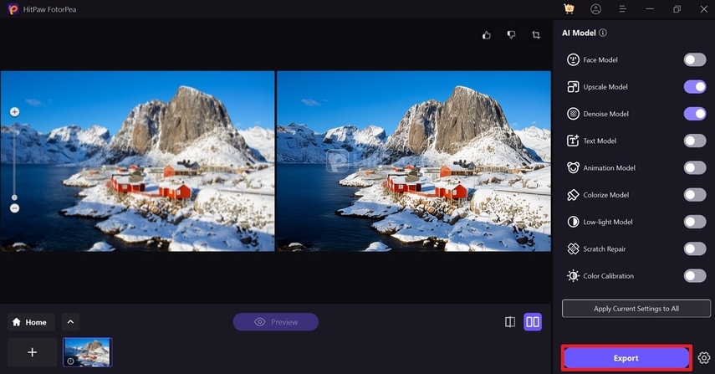Image resolution: width=715 pixels, height=374 pixels.
Task: Click the HitPaw FotorPea logo
Action: tap(13, 9)
